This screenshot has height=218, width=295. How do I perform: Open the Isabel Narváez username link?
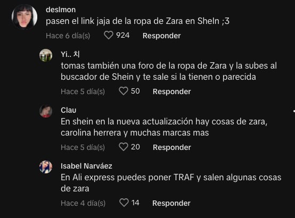[86, 166]
